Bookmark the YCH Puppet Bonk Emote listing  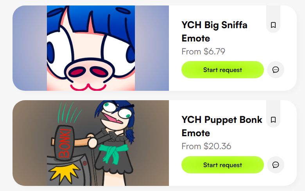click(x=273, y=119)
